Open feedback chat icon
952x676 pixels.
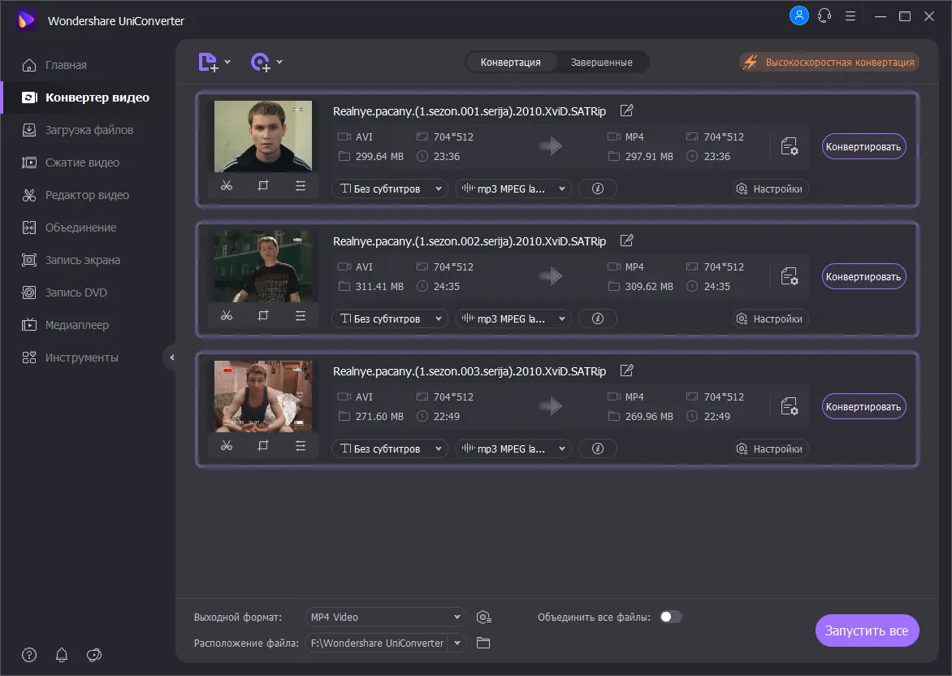[x=94, y=655]
